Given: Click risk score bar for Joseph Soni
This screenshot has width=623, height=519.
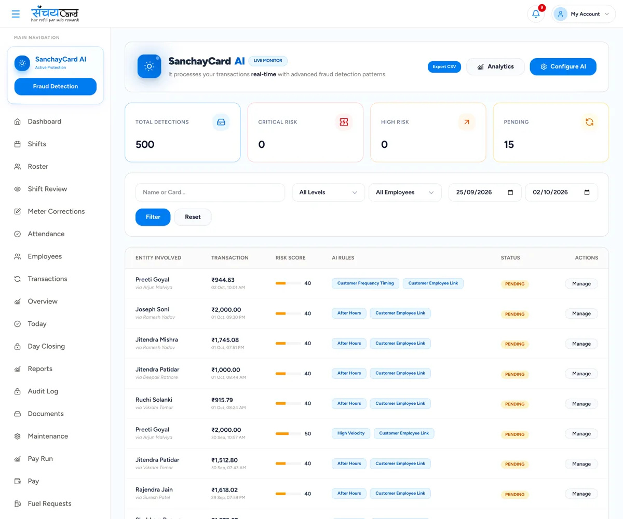Looking at the screenshot, I should click(288, 313).
